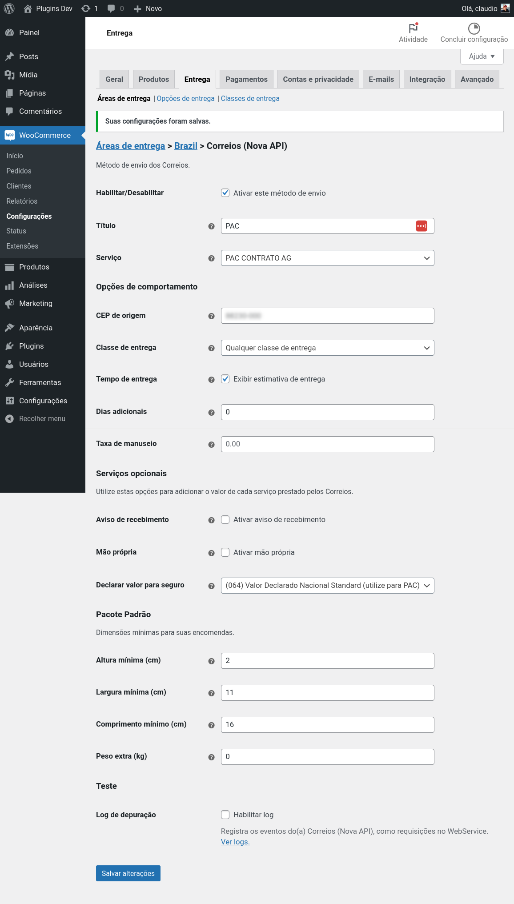Switch to the Pagamentos tab

click(x=246, y=79)
